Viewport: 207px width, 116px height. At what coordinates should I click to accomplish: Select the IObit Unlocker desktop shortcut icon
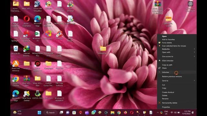pyautogui.click(x=71, y=6)
